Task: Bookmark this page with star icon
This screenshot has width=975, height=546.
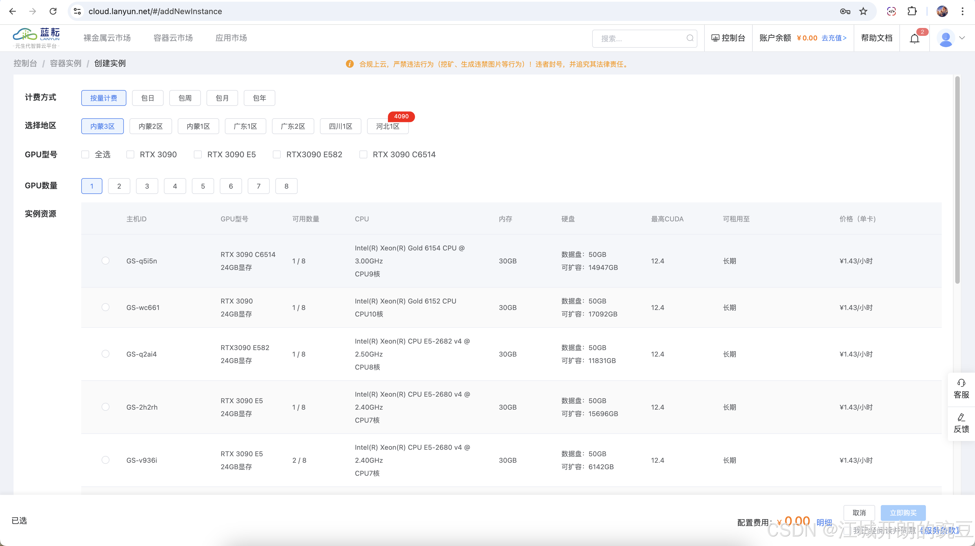Action: 863,11
